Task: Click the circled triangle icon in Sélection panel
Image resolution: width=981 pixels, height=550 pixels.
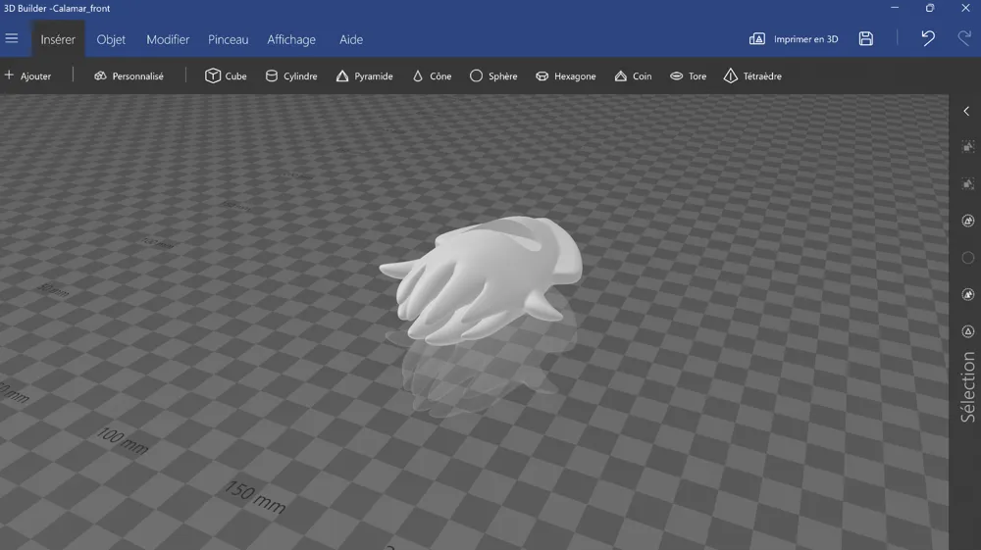Action: pos(968,331)
